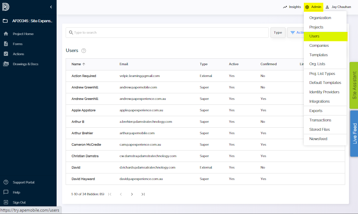The image size is (358, 214).
Task: Go to the next page of users
Action: [x=132, y=194]
